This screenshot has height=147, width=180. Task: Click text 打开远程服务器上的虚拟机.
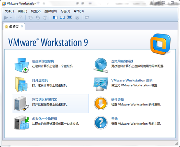point(50,104)
